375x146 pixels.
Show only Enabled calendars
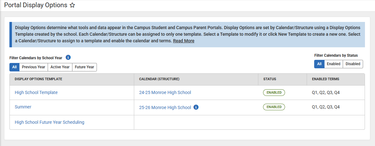point(333,64)
